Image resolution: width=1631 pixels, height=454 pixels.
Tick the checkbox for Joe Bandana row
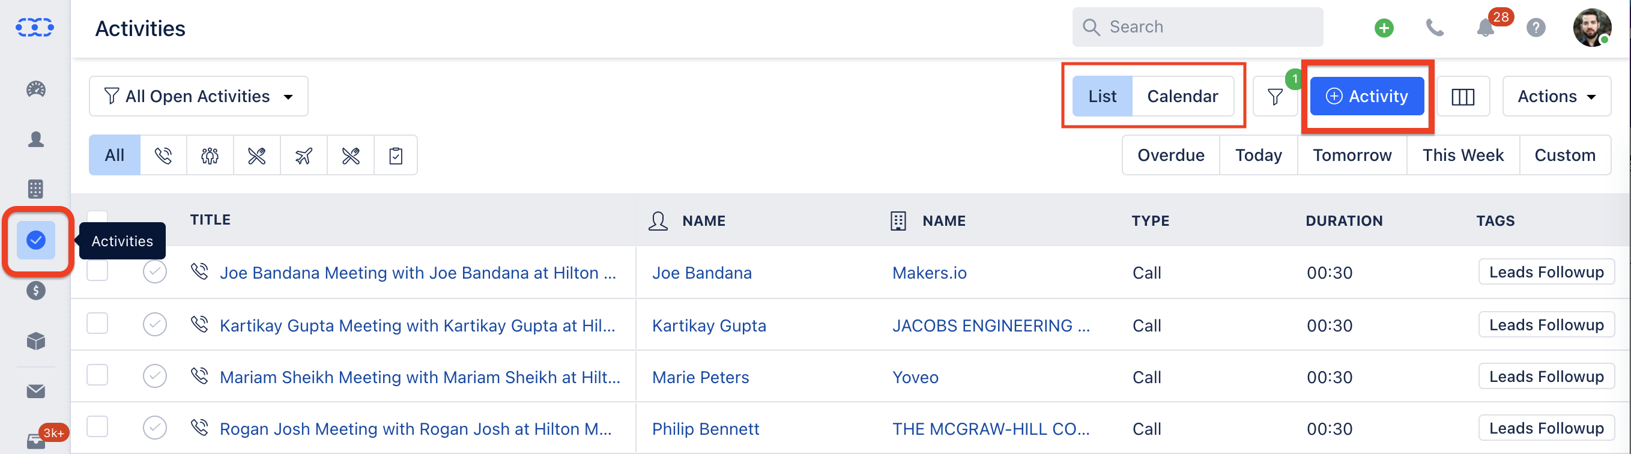tap(97, 271)
